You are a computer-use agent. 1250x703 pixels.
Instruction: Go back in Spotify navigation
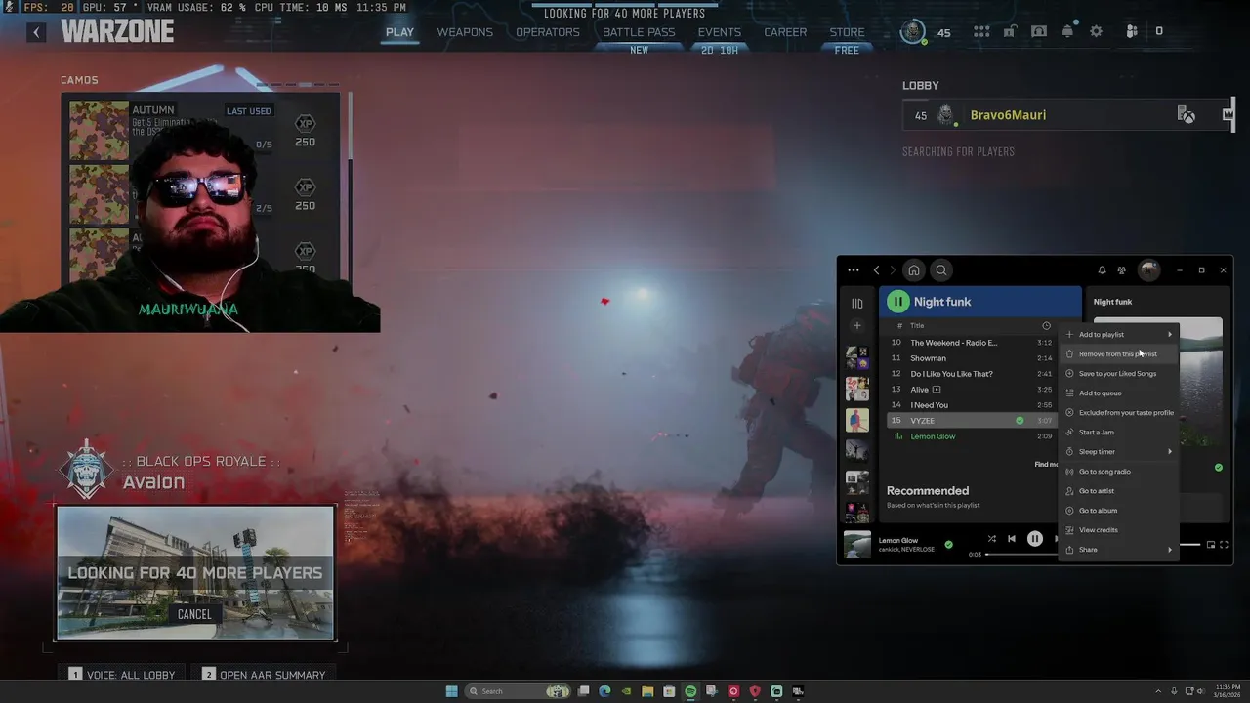[877, 270]
